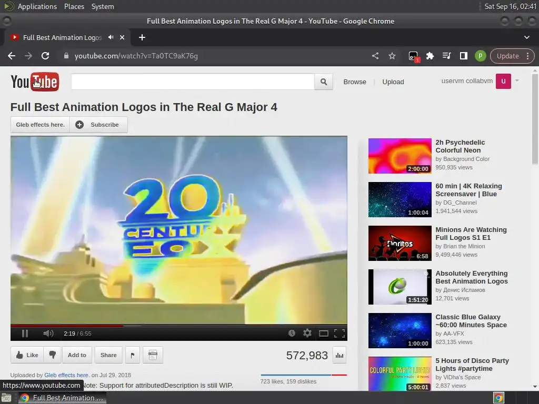This screenshot has width=539, height=404.
Task: Open the Chrome three-dot menu
Action: tap(527, 56)
